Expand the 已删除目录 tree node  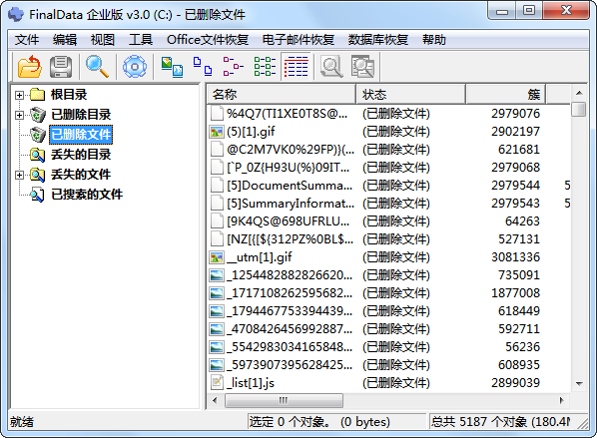coord(19,115)
